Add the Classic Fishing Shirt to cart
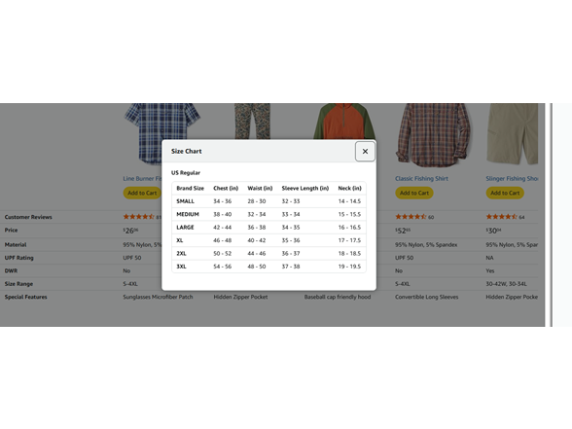572x429 pixels. [x=414, y=193]
